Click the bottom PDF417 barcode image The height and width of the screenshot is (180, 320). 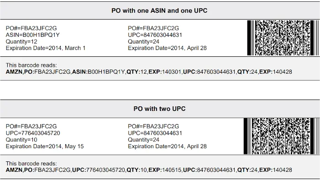282,136
